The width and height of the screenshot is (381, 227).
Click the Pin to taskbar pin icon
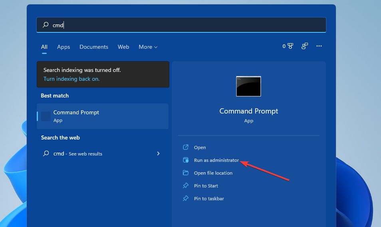(186, 198)
